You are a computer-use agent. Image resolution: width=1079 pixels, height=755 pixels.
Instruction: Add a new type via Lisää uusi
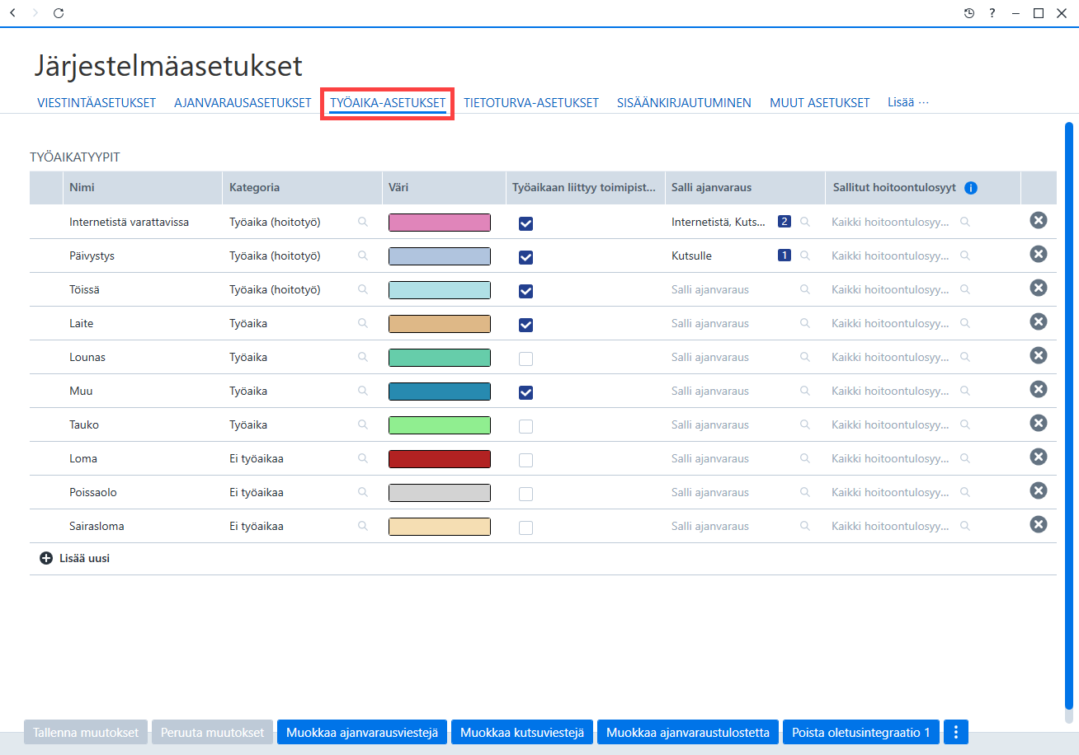point(75,558)
